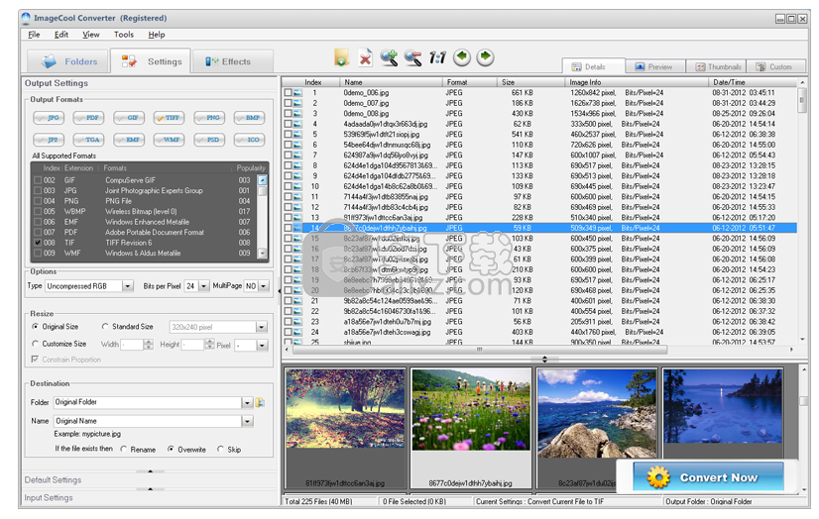Select the flower meadow thumbnail 8677c0dejw1dthh7ybaihj.jpg
The image size is (819, 519).
point(471,428)
